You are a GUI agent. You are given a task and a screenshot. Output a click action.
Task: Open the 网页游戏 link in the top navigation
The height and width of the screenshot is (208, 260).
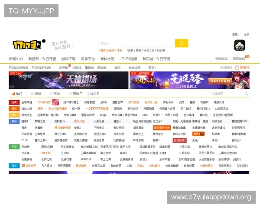tap(239, 59)
